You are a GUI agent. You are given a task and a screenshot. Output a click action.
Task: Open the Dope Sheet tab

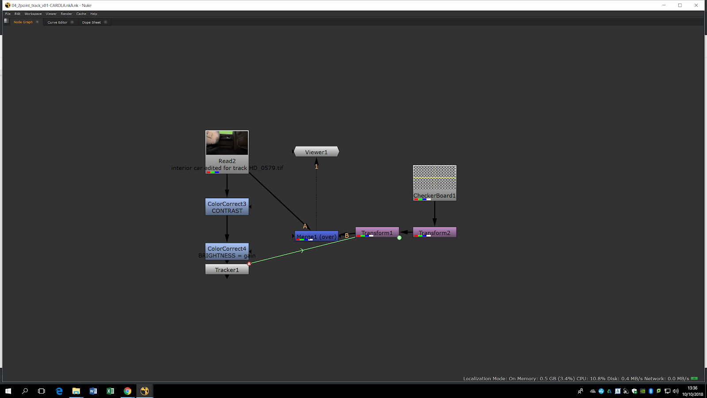coord(91,22)
